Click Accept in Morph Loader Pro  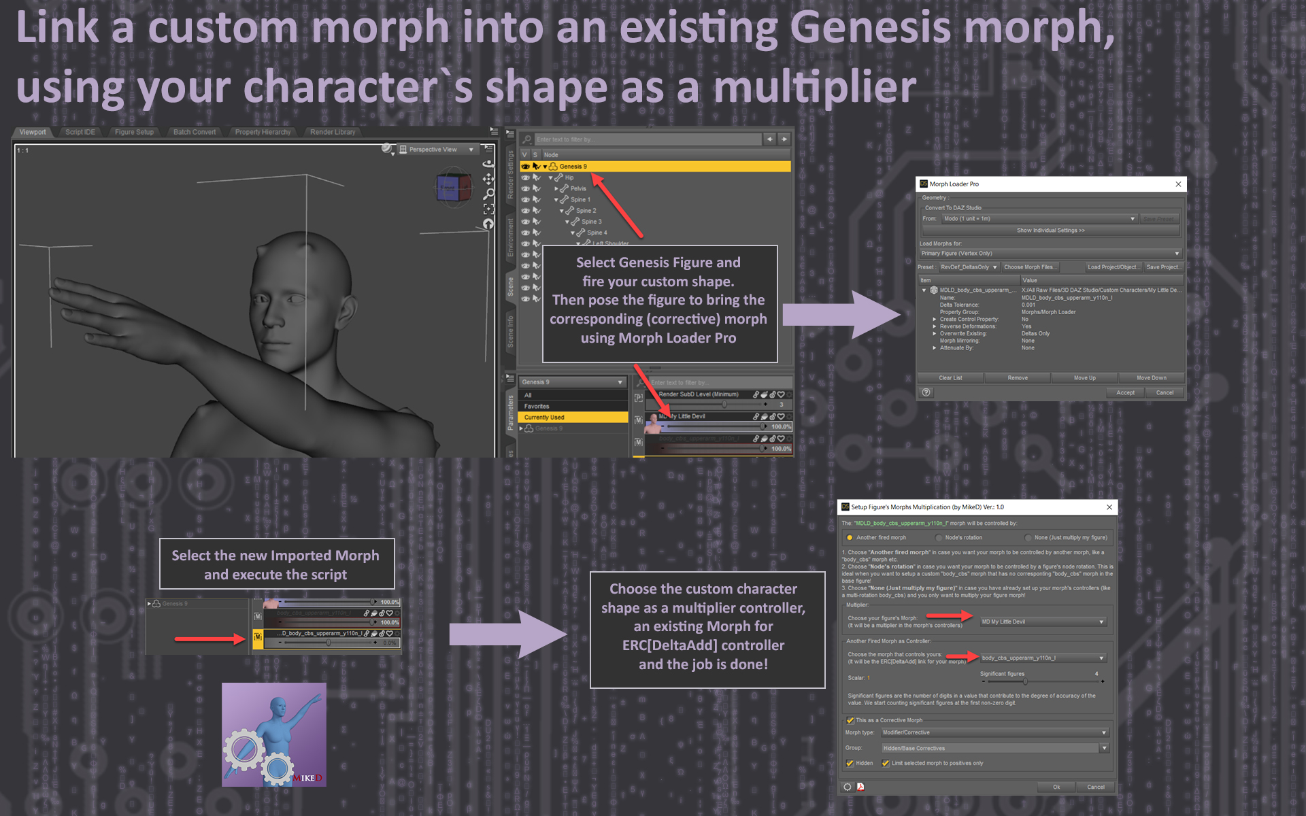click(1124, 392)
